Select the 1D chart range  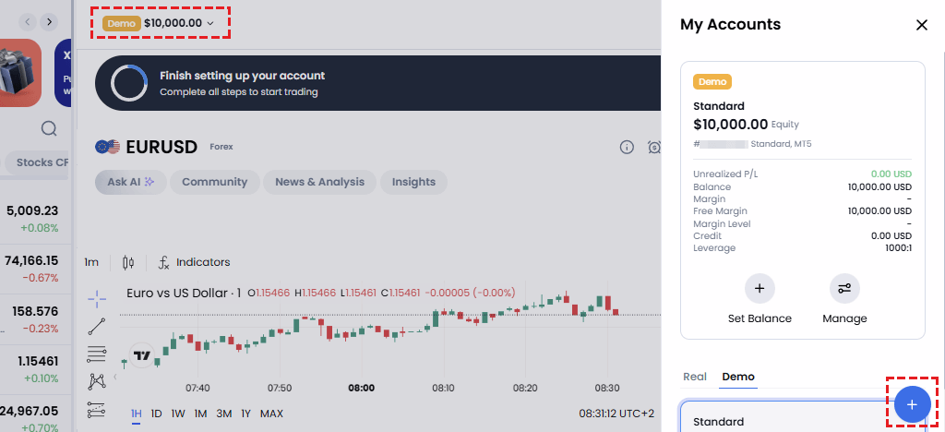[156, 414]
